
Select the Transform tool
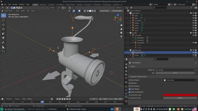coord(3,38)
